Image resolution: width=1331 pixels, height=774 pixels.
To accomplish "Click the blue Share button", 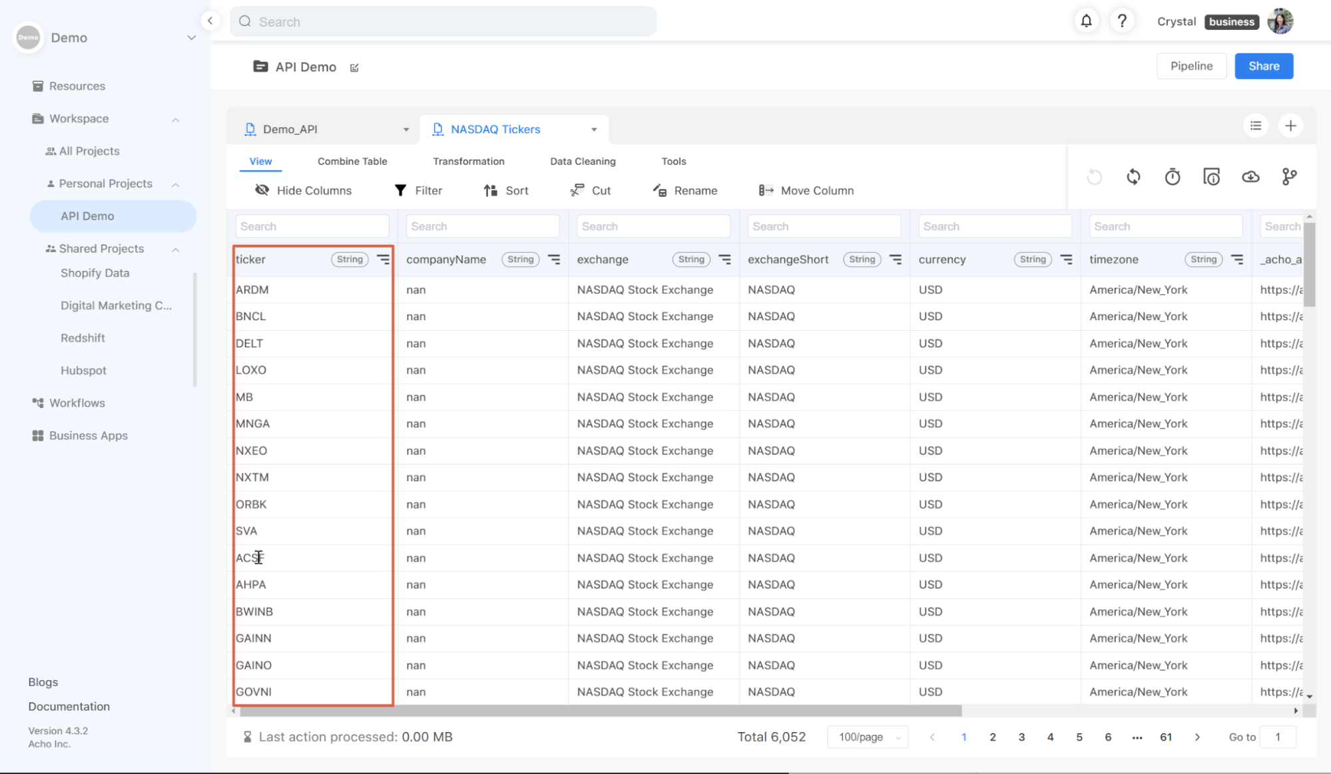I will coord(1263,66).
